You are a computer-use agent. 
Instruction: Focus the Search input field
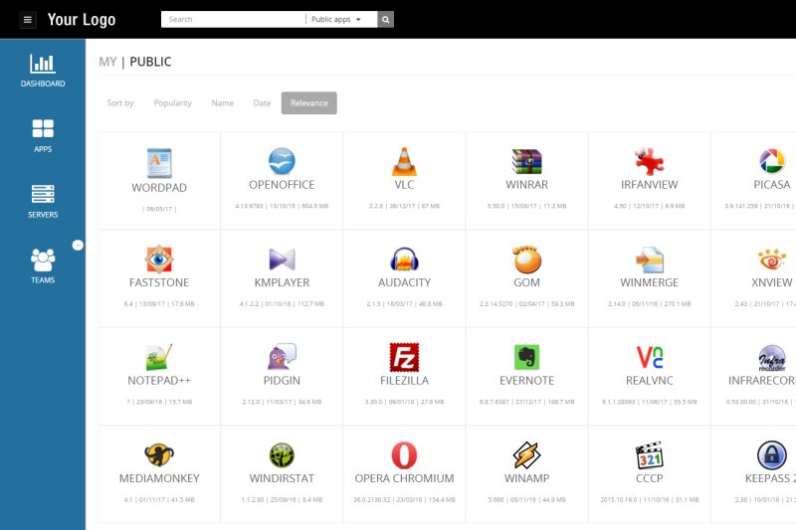click(234, 19)
